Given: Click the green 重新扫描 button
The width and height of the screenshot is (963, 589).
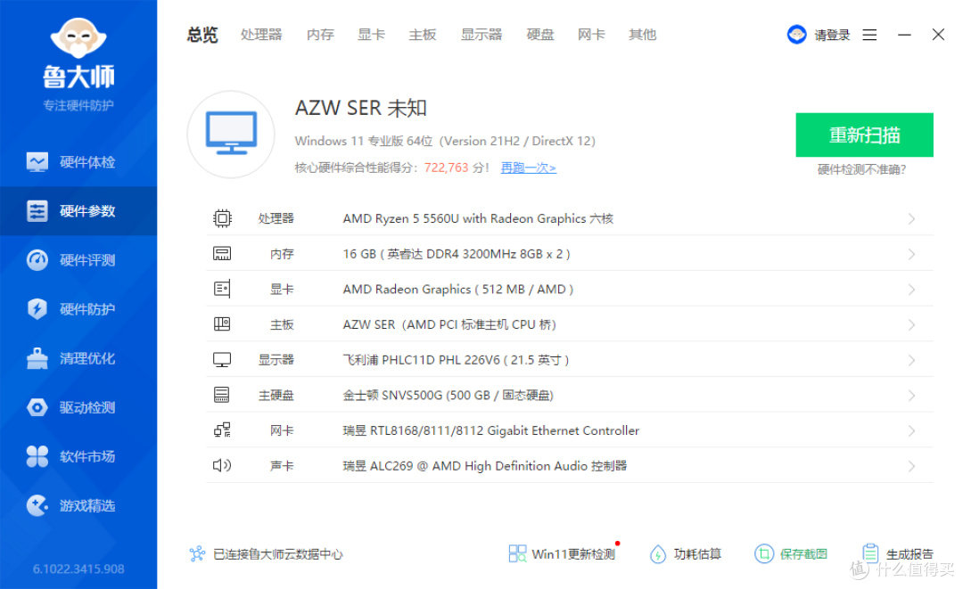Looking at the screenshot, I should (x=864, y=135).
